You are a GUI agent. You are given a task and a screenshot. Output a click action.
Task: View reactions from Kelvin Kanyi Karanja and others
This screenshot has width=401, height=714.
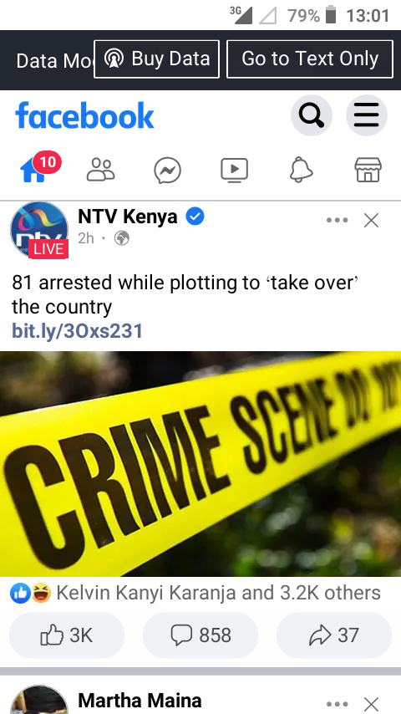pyautogui.click(x=195, y=593)
